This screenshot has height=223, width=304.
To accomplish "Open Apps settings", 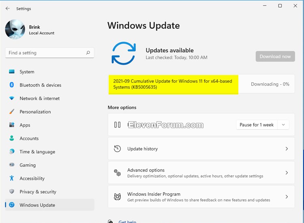I will point(49,125).
